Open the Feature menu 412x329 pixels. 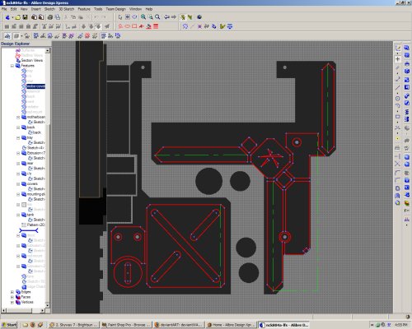[84, 9]
